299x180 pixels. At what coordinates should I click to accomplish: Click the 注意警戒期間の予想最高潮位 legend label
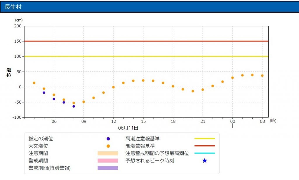(157, 153)
